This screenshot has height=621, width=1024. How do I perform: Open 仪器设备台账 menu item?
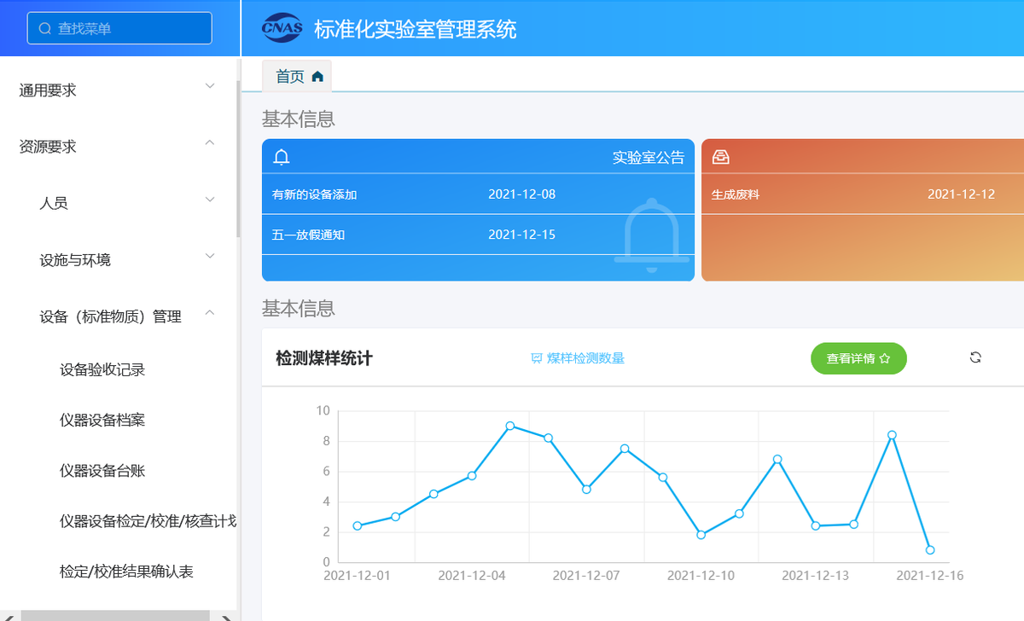click(102, 471)
